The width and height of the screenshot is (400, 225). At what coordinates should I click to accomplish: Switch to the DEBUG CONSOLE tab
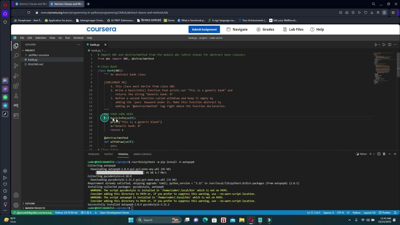[x=142, y=154]
